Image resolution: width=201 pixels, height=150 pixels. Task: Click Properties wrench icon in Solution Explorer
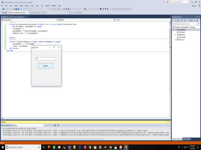point(197,20)
